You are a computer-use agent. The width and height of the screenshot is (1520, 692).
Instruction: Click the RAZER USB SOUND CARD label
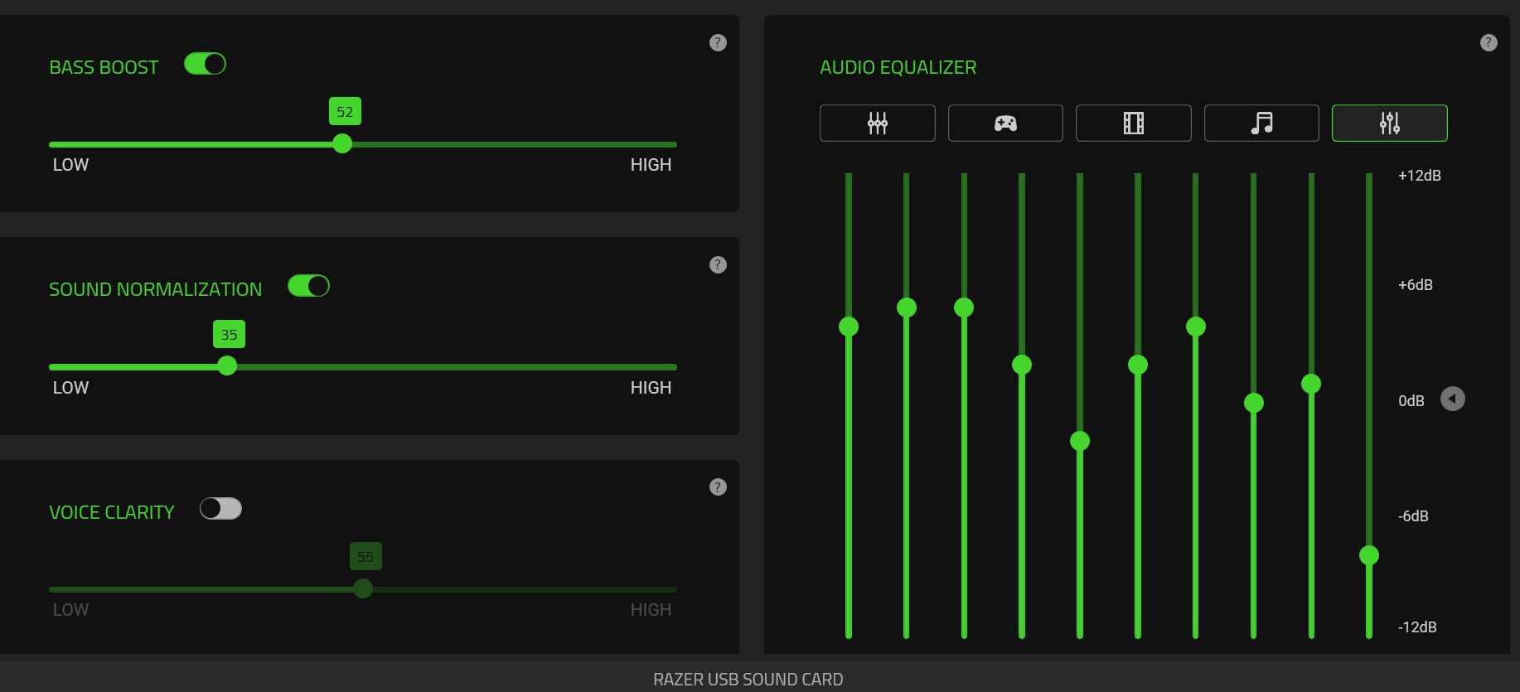pyautogui.click(x=748, y=680)
